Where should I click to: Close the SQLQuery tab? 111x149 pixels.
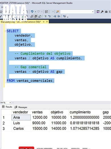(x=47, y=22)
